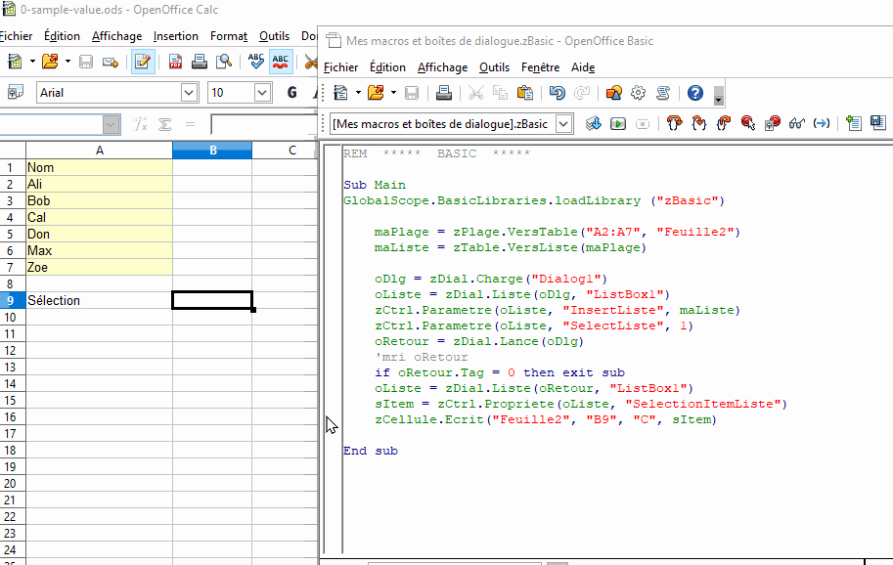Screen dimensions: 893x565
Task: Expand the zBasic library selector dropdown
Action: tap(563, 123)
